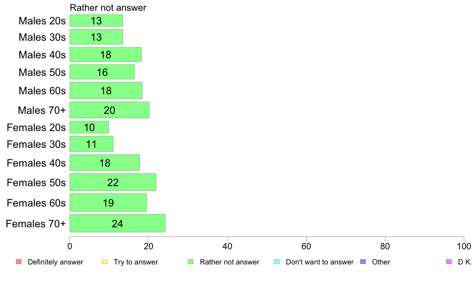Click the 100 tick on the x-axis

point(464,246)
